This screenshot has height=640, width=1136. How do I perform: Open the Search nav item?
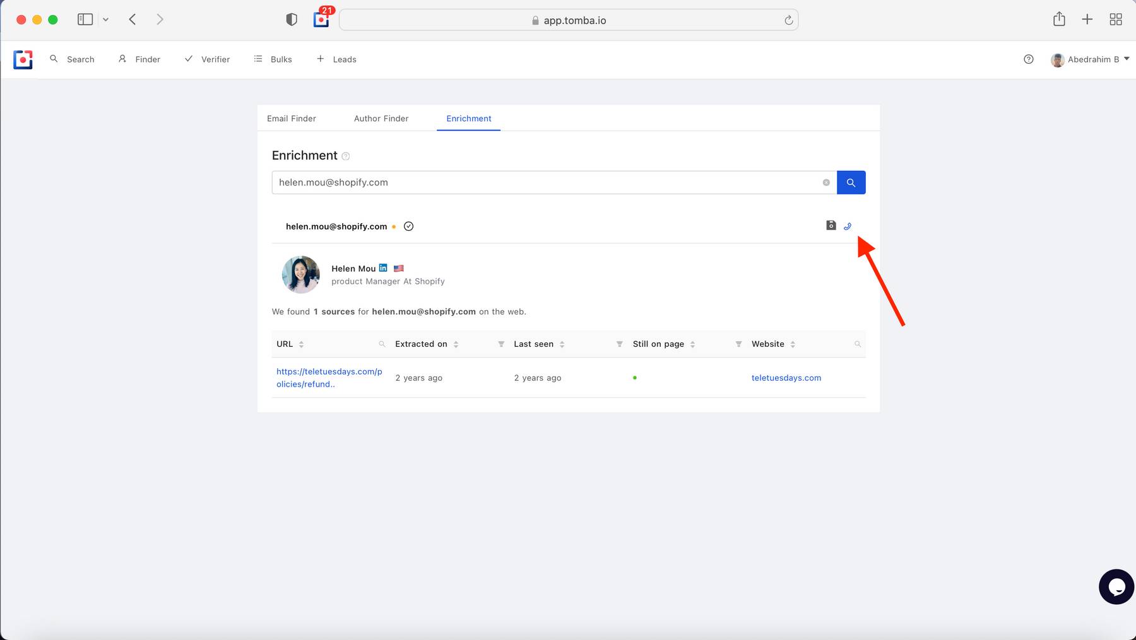click(72, 59)
